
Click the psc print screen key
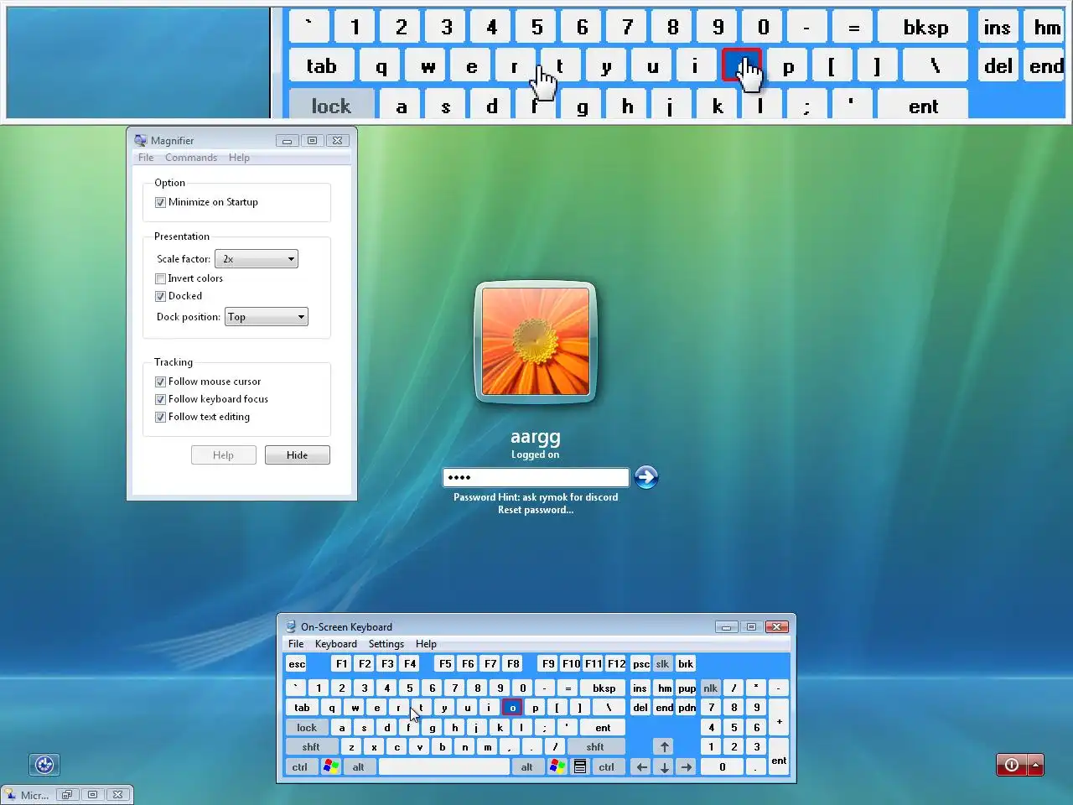(x=640, y=663)
